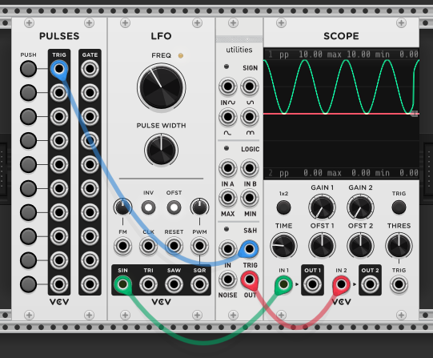Click the top GATE output jack in Pulses
This screenshot has height=358, width=433.
pyautogui.click(x=90, y=69)
